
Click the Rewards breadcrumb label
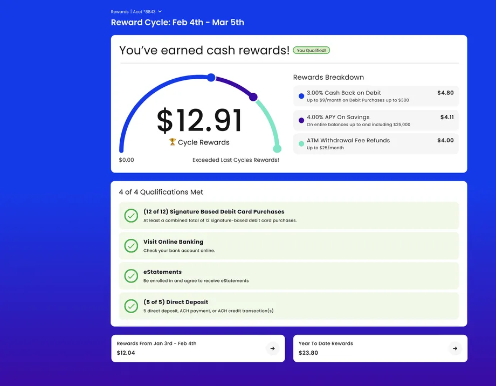coord(120,11)
